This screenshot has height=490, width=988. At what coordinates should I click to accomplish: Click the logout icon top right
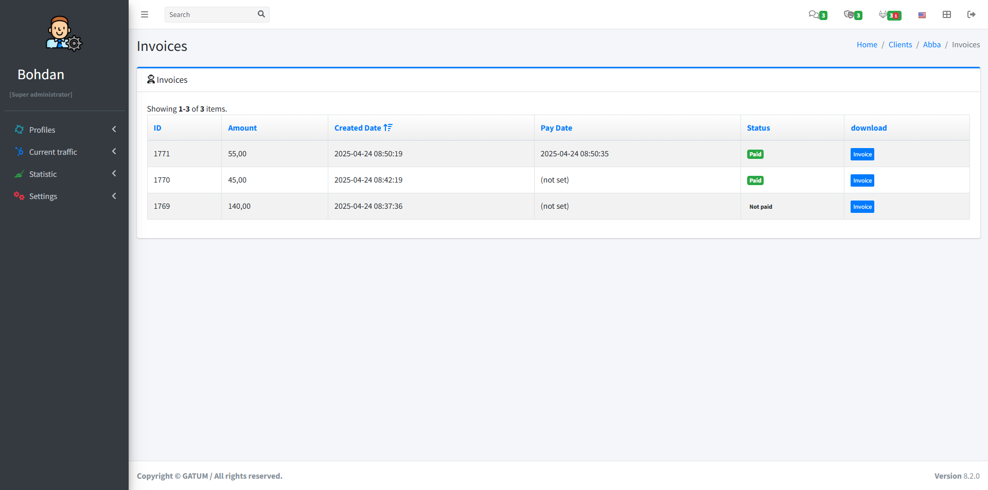click(972, 14)
